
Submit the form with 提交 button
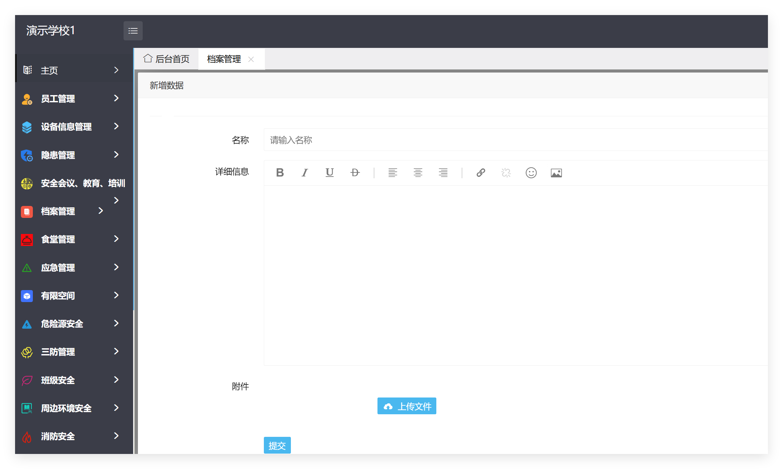277,445
